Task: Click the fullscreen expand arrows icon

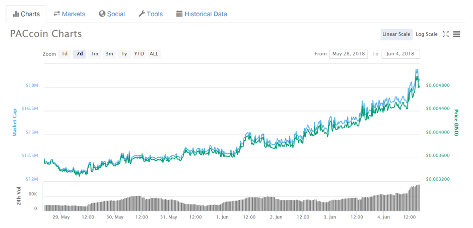Action: tap(446, 34)
